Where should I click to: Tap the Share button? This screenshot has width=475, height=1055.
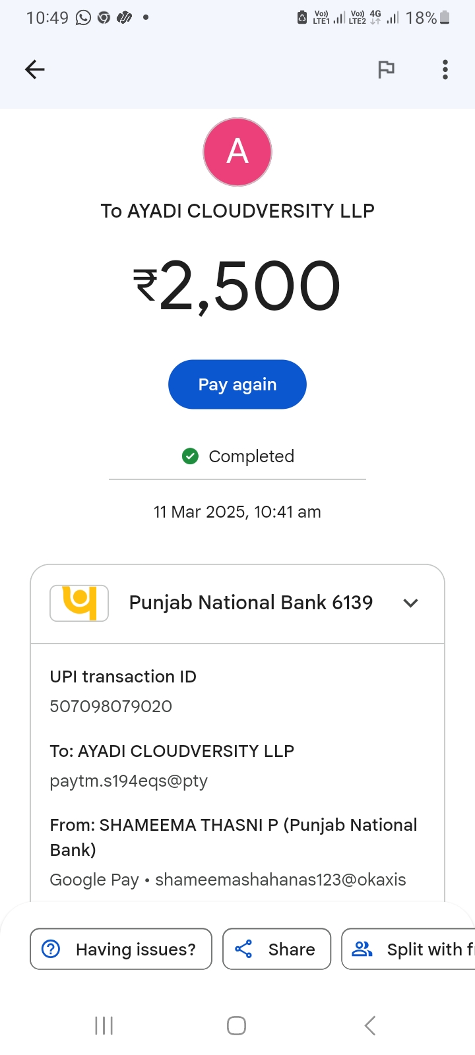[x=276, y=949]
